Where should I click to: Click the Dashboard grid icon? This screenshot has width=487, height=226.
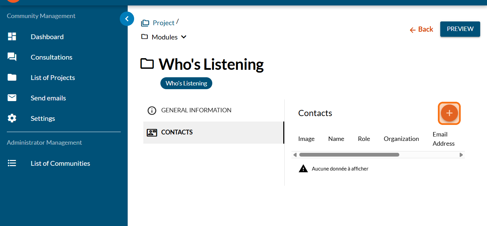point(12,37)
